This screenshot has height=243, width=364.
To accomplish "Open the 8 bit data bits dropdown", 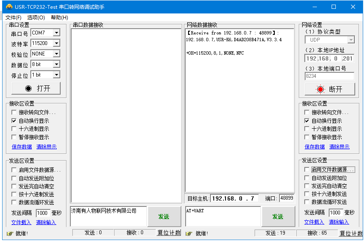I will pos(56,64).
